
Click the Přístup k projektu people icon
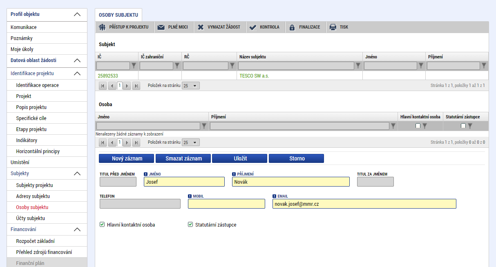click(102, 27)
